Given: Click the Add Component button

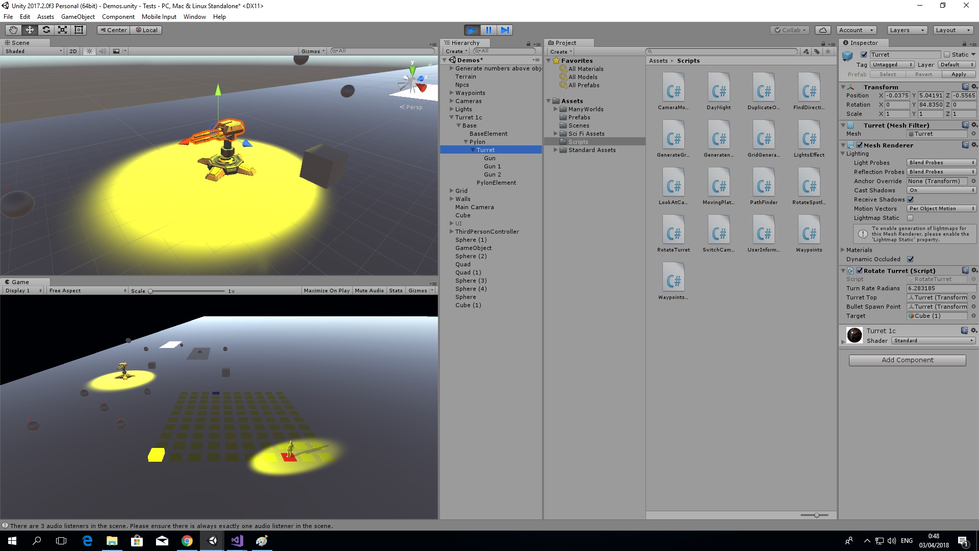Looking at the screenshot, I should (x=907, y=360).
